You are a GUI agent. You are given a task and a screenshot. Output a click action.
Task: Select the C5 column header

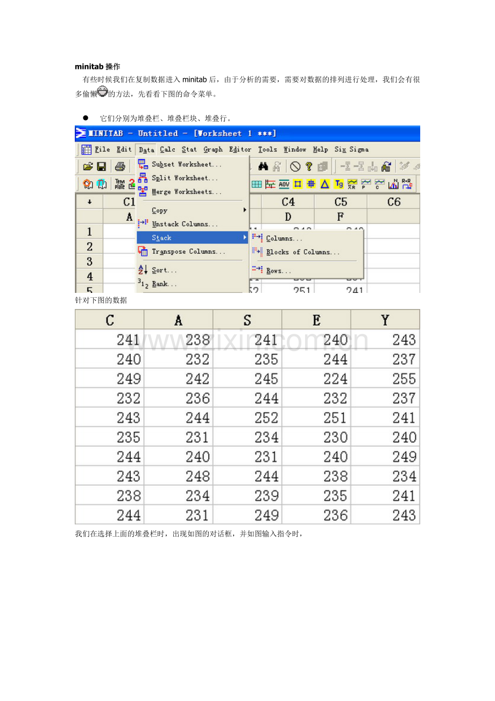[x=341, y=202]
